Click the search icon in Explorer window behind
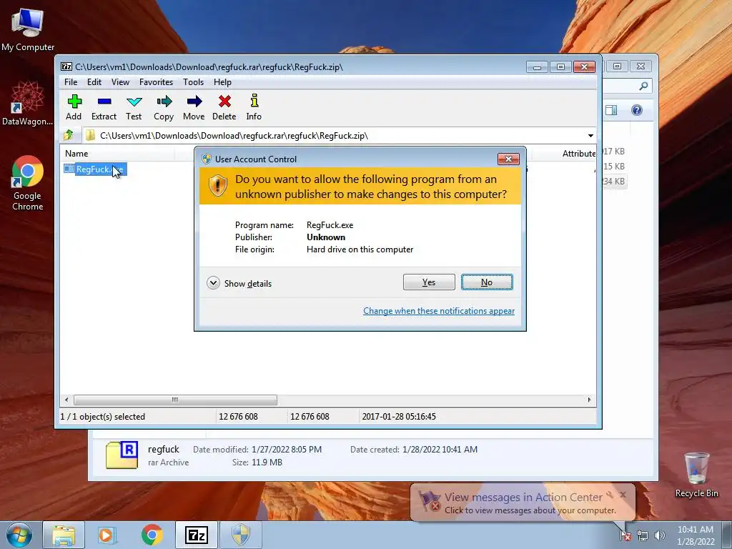 (643, 86)
